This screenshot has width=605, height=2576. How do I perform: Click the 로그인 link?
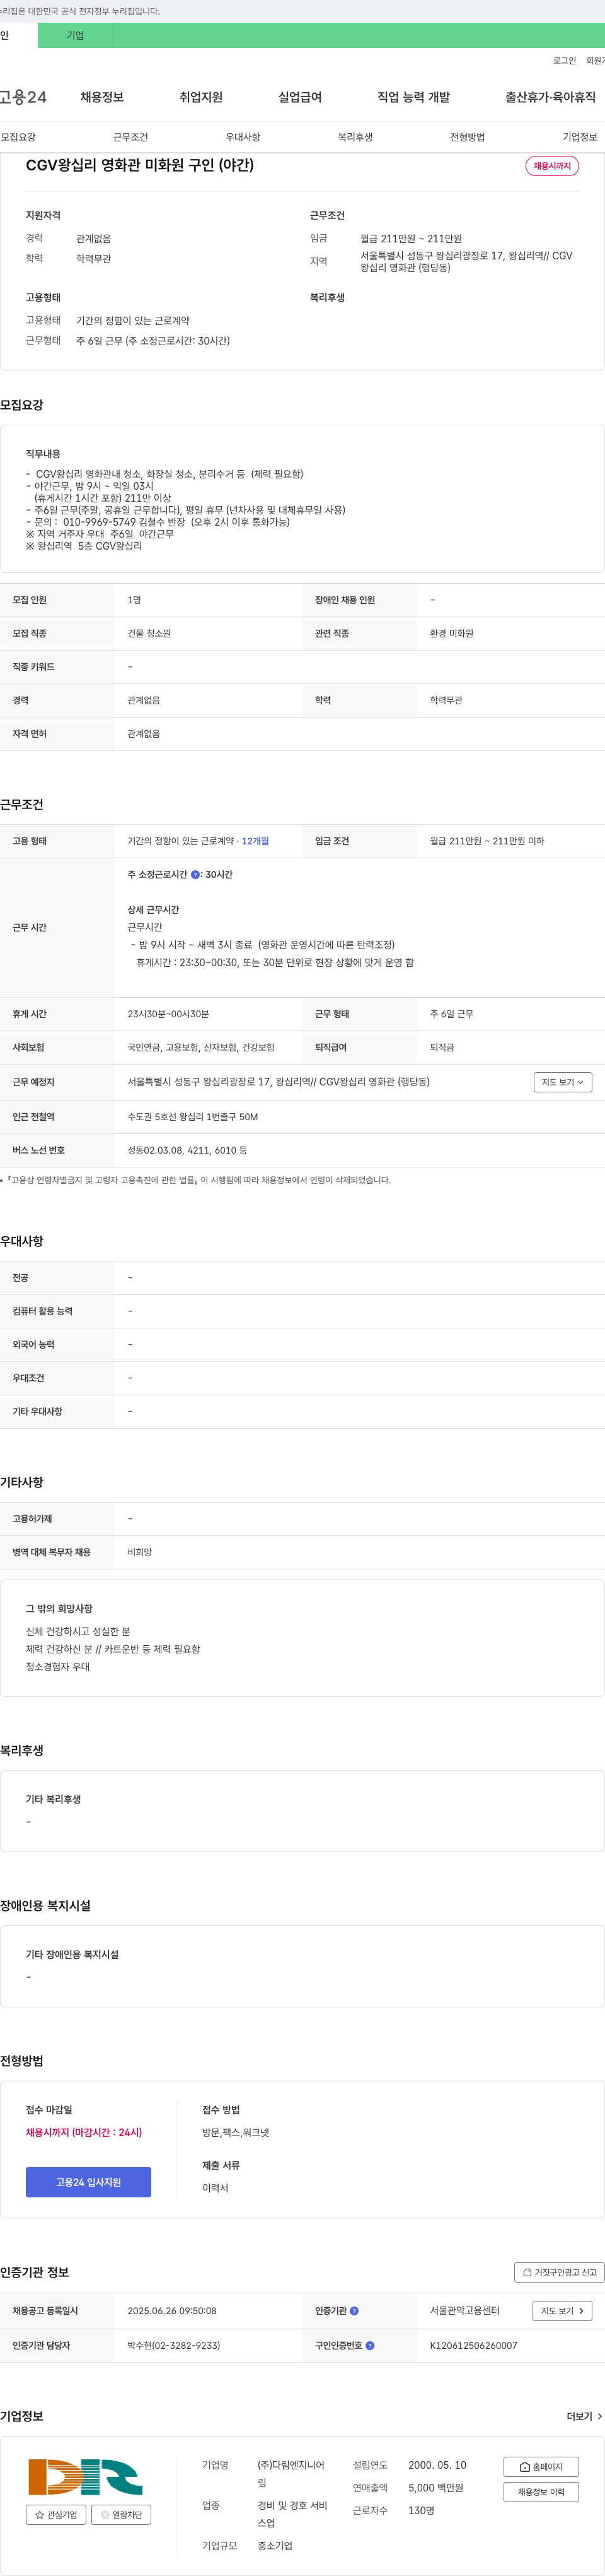click(564, 61)
